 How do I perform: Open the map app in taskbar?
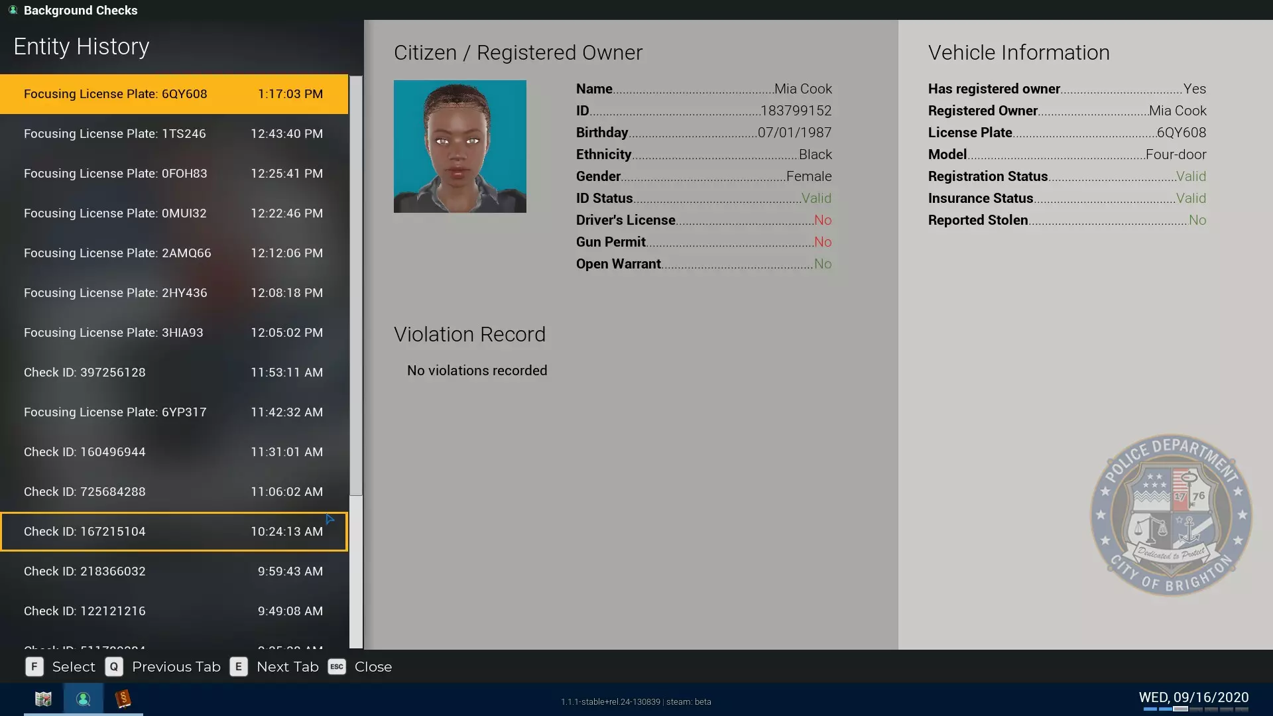pyautogui.click(x=43, y=699)
